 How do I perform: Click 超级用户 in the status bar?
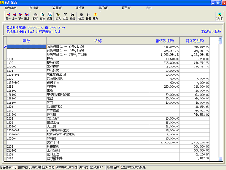click(x=96, y=167)
